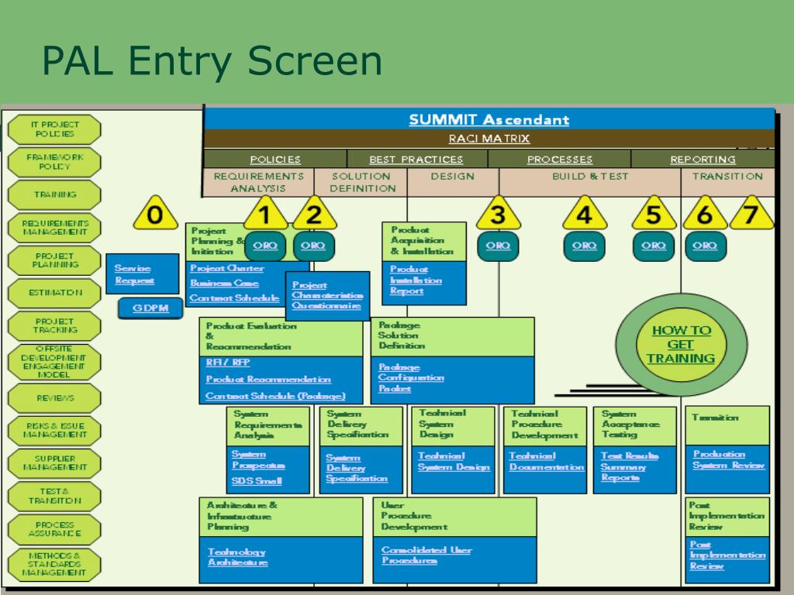Image resolution: width=794 pixels, height=595 pixels.
Task: Click OFFSITE DEVELOPMENT ENGAGEMENT MODEL button
Action: (54, 362)
